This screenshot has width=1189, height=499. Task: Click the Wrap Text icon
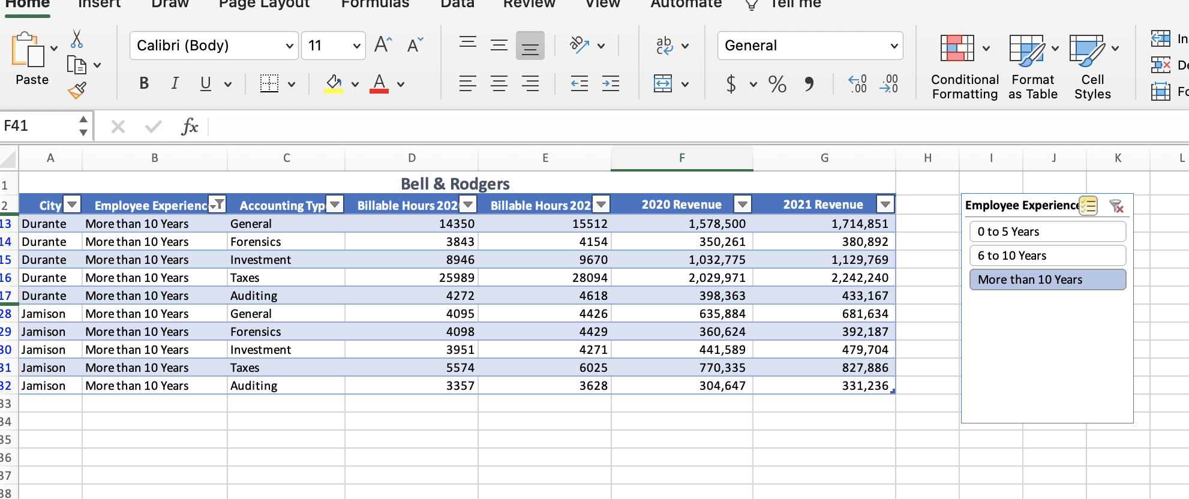tap(664, 45)
